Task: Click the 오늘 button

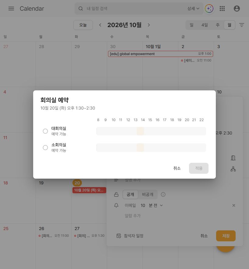Action: click(x=83, y=25)
